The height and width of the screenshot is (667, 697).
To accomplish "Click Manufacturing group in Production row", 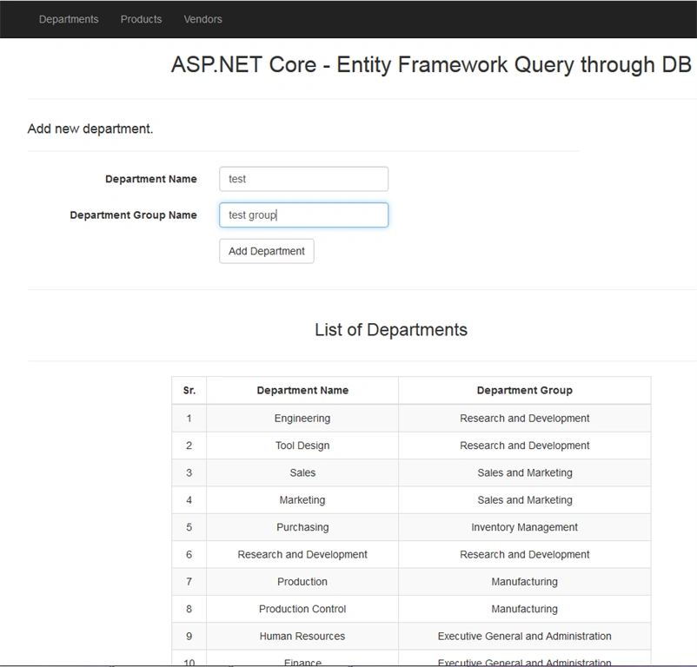I will click(x=525, y=582).
